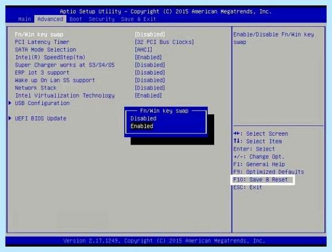The width and height of the screenshot is (332, 252).
Task: Select the Fn/Win key swap setting
Action: [39, 34]
